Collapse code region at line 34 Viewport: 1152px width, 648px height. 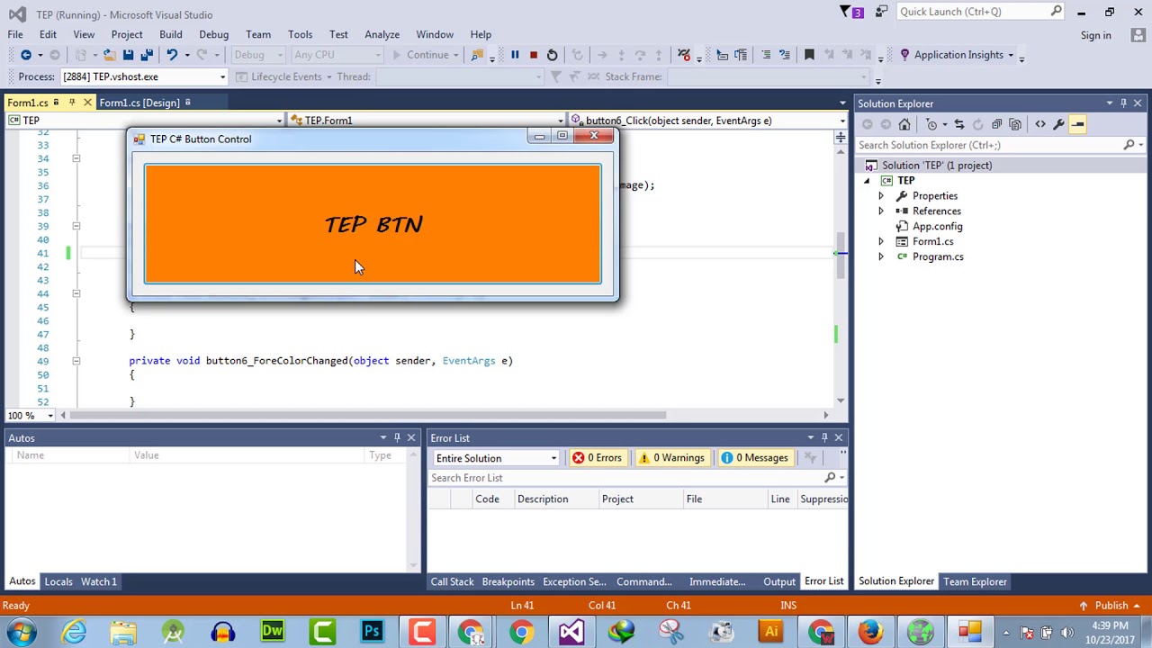click(76, 158)
